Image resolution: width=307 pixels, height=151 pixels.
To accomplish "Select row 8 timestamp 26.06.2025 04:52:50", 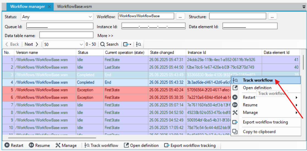I will (167, 113).
